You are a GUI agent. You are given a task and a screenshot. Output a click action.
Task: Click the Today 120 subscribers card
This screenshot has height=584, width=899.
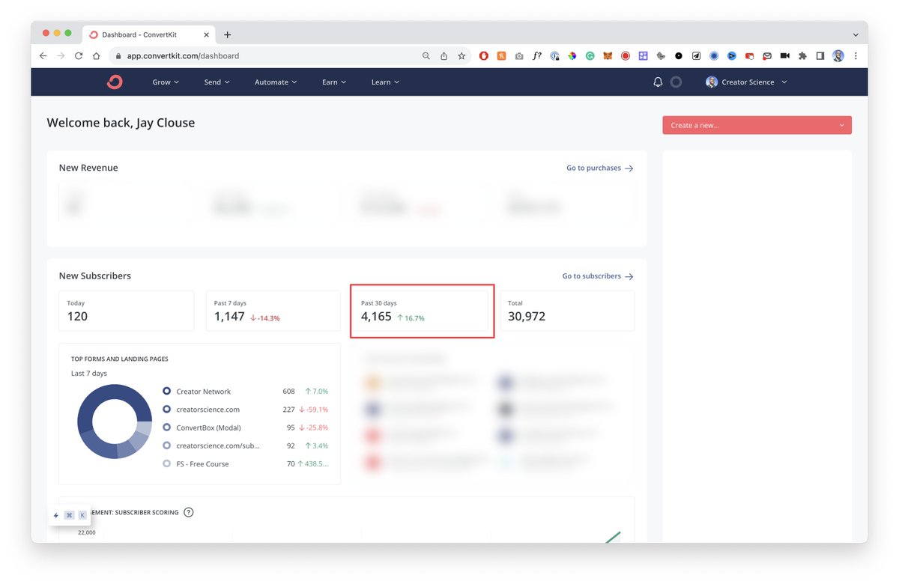click(x=127, y=311)
